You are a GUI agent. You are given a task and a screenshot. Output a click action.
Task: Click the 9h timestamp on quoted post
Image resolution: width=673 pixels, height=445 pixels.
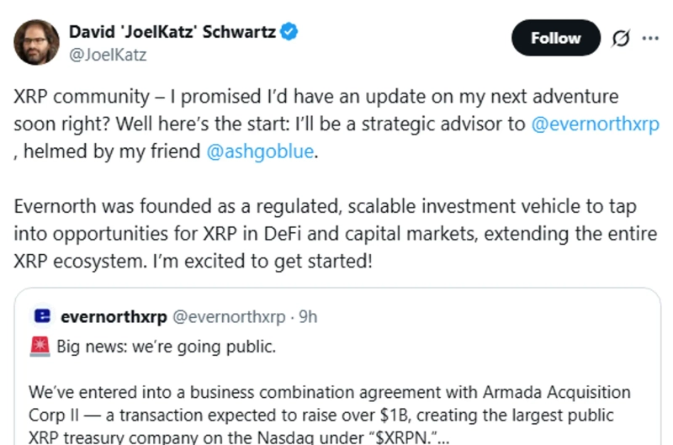point(308,317)
